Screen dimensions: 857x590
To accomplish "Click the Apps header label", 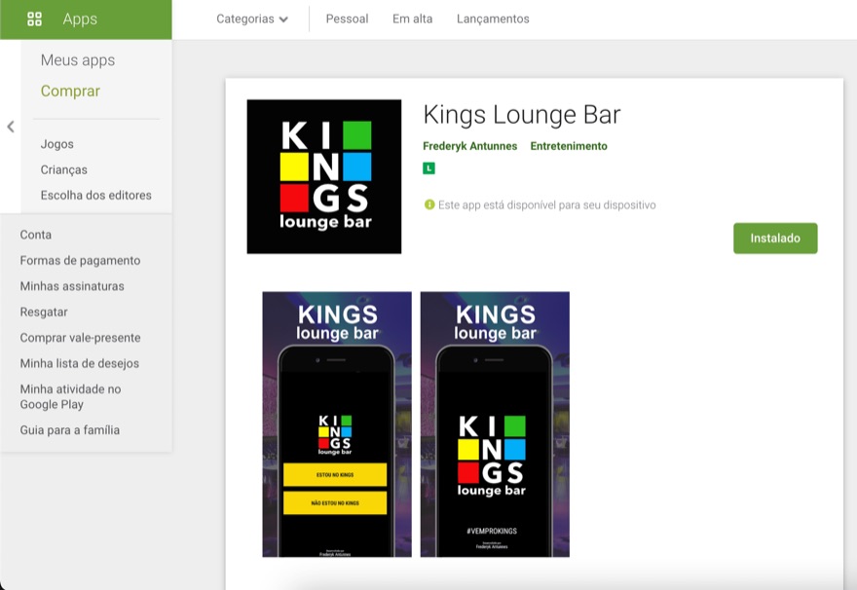I will coord(80,19).
